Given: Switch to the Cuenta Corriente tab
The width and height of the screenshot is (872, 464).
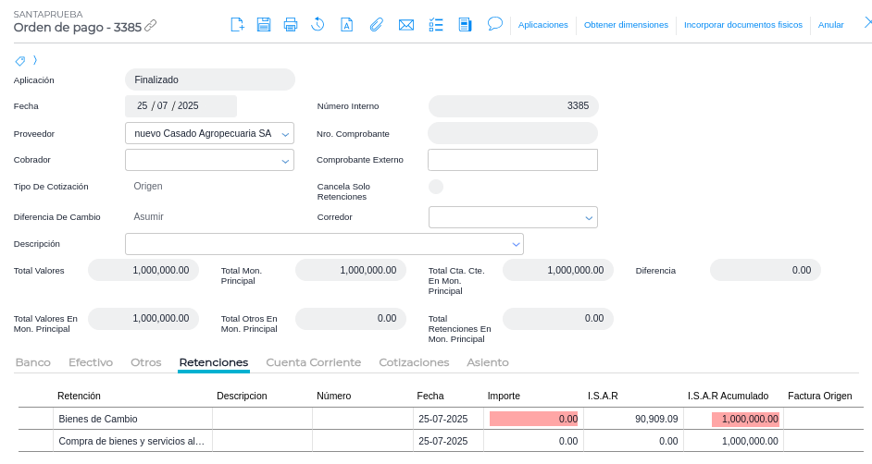Looking at the screenshot, I should [x=313, y=362].
